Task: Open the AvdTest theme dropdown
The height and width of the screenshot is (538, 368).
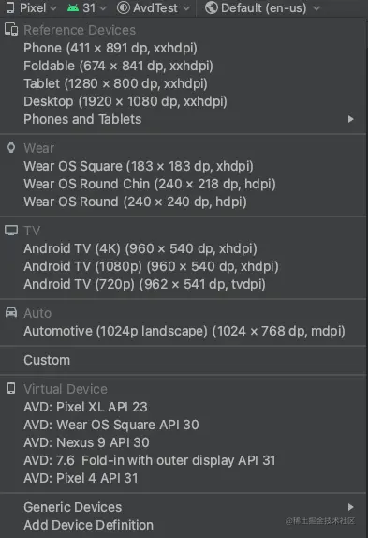Action: (x=154, y=7)
